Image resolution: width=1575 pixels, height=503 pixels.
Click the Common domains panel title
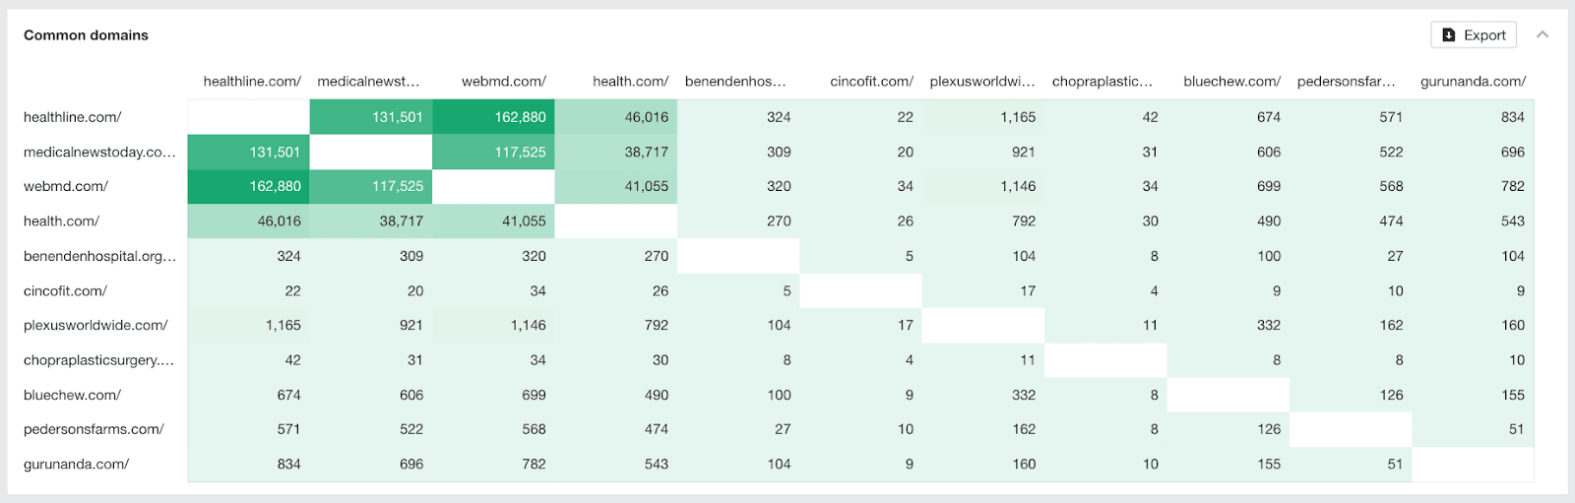click(x=86, y=35)
